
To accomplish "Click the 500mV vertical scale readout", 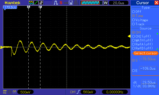I will point(25,92).
